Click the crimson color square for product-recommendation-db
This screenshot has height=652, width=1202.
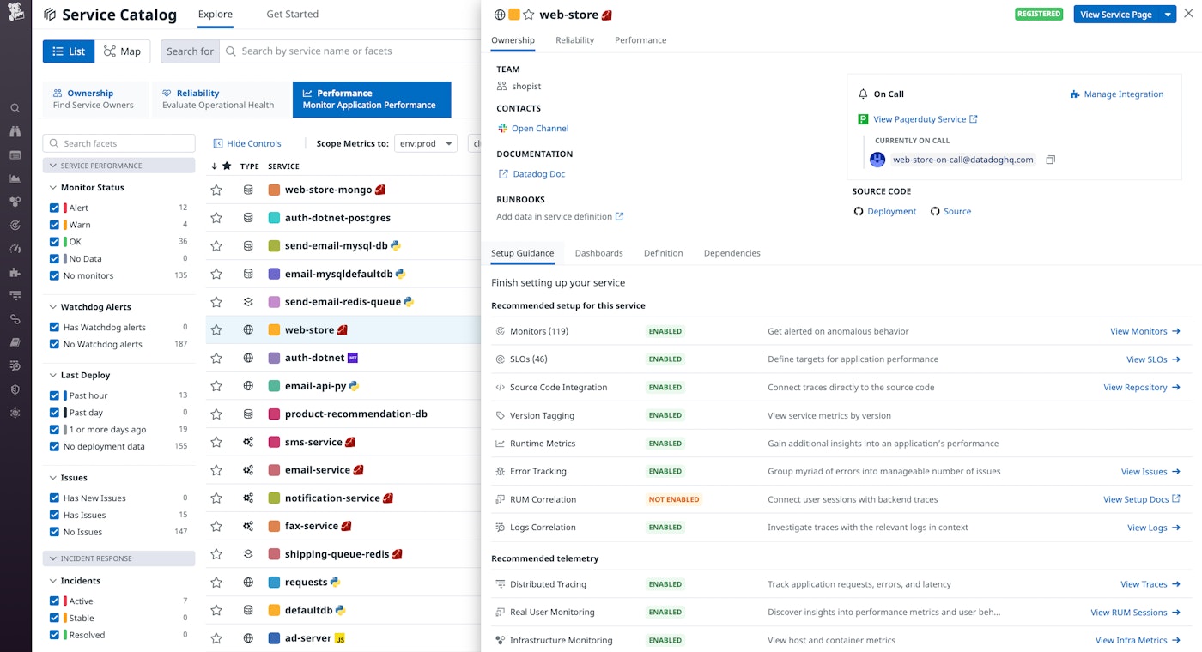(x=274, y=414)
